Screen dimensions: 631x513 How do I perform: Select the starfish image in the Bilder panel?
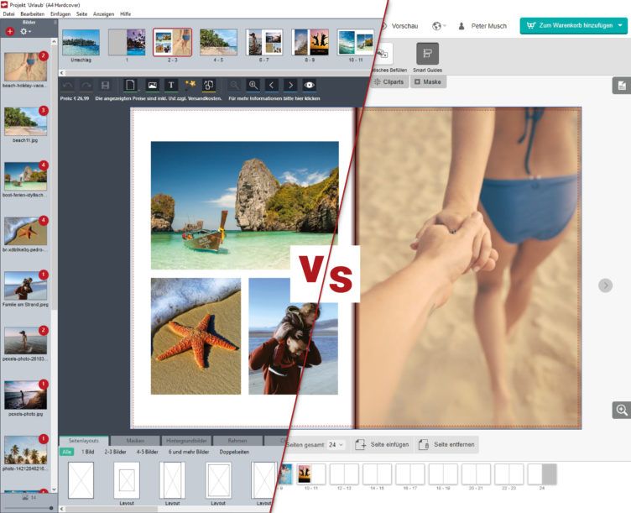pos(25,231)
